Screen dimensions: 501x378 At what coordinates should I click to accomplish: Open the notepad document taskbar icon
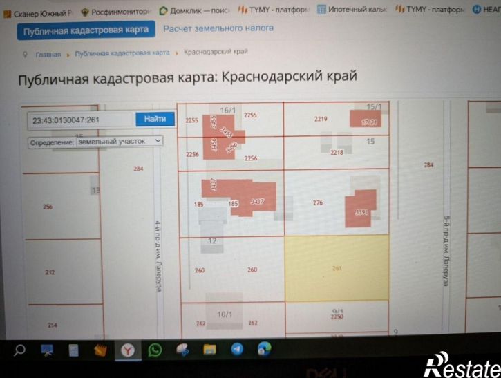click(73, 350)
